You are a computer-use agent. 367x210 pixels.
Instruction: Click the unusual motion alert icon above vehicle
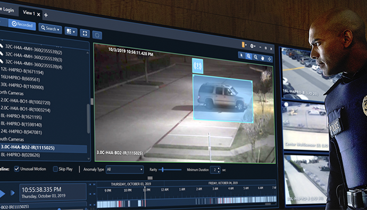(197, 66)
